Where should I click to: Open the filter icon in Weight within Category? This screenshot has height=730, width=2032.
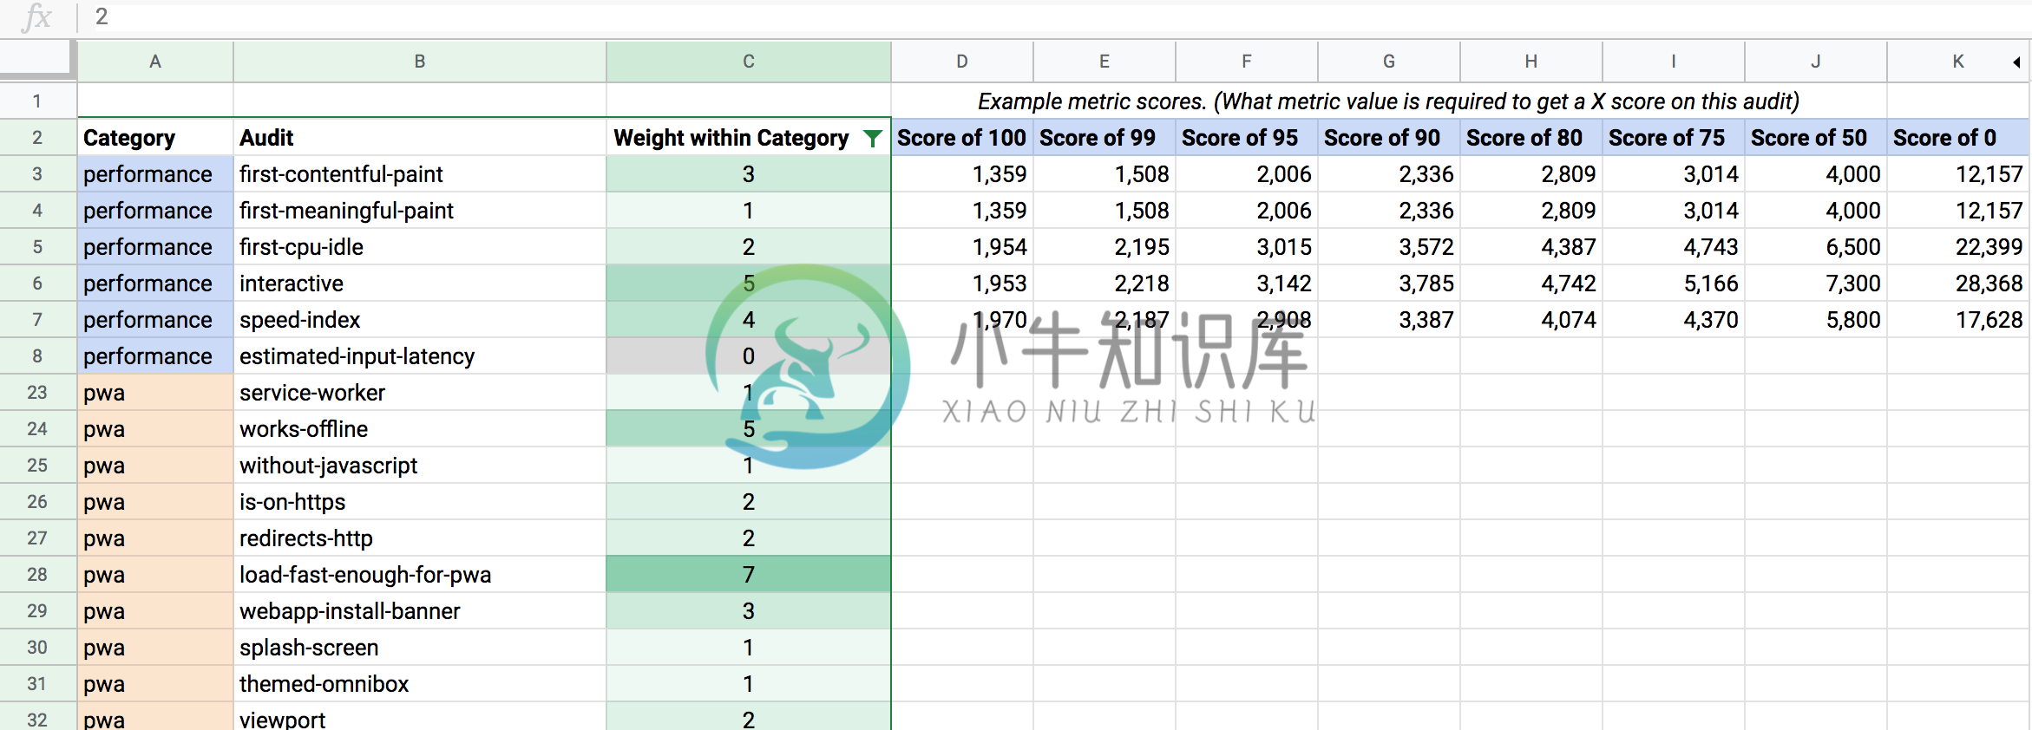click(873, 138)
